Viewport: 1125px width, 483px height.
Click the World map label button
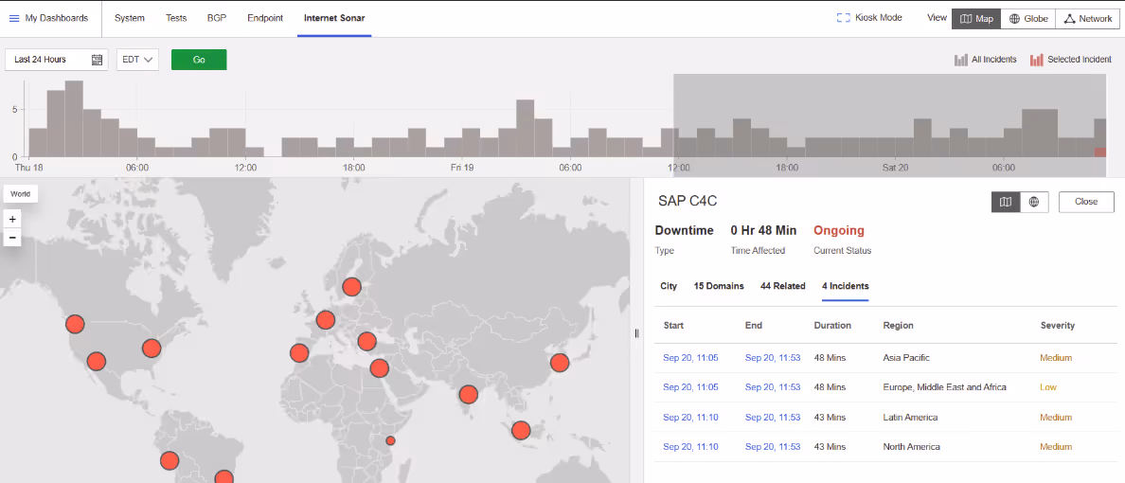pos(20,194)
